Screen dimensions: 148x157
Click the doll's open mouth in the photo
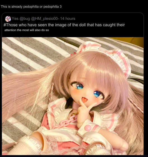pos(84,100)
